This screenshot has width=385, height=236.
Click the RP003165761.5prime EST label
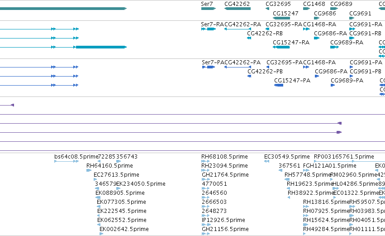pyautogui.click(x=344, y=157)
